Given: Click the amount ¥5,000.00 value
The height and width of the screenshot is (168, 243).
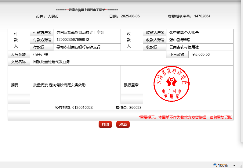Looking at the screenshot, I should pos(201,55).
